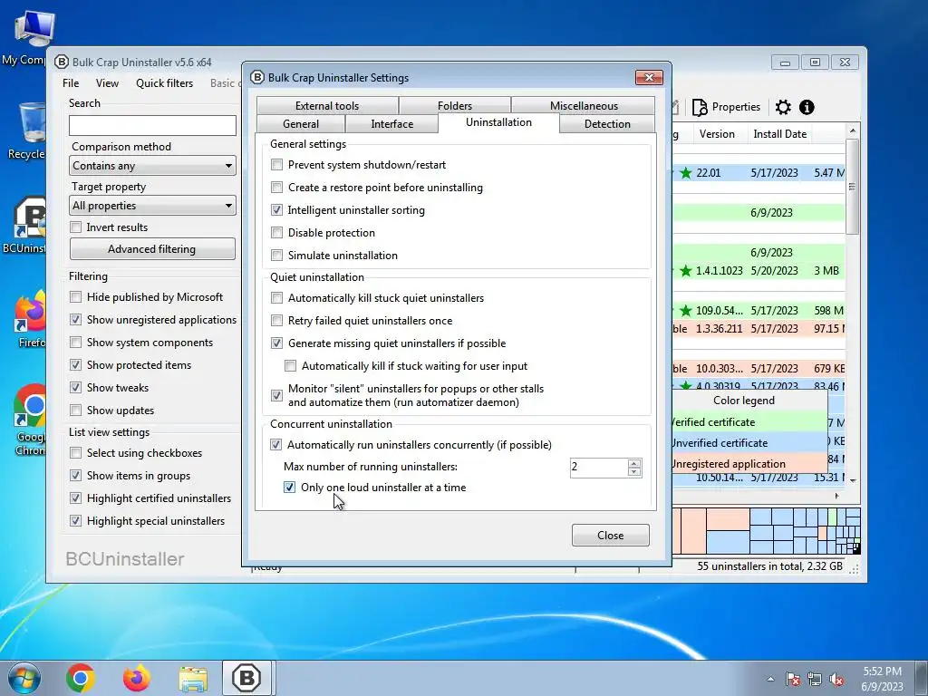This screenshot has width=928, height=696.
Task: Open the Comparison method dropdown
Action: [x=152, y=166]
